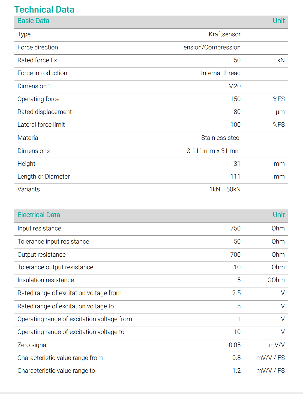Click the Unit header in Electrical Data

point(279,215)
